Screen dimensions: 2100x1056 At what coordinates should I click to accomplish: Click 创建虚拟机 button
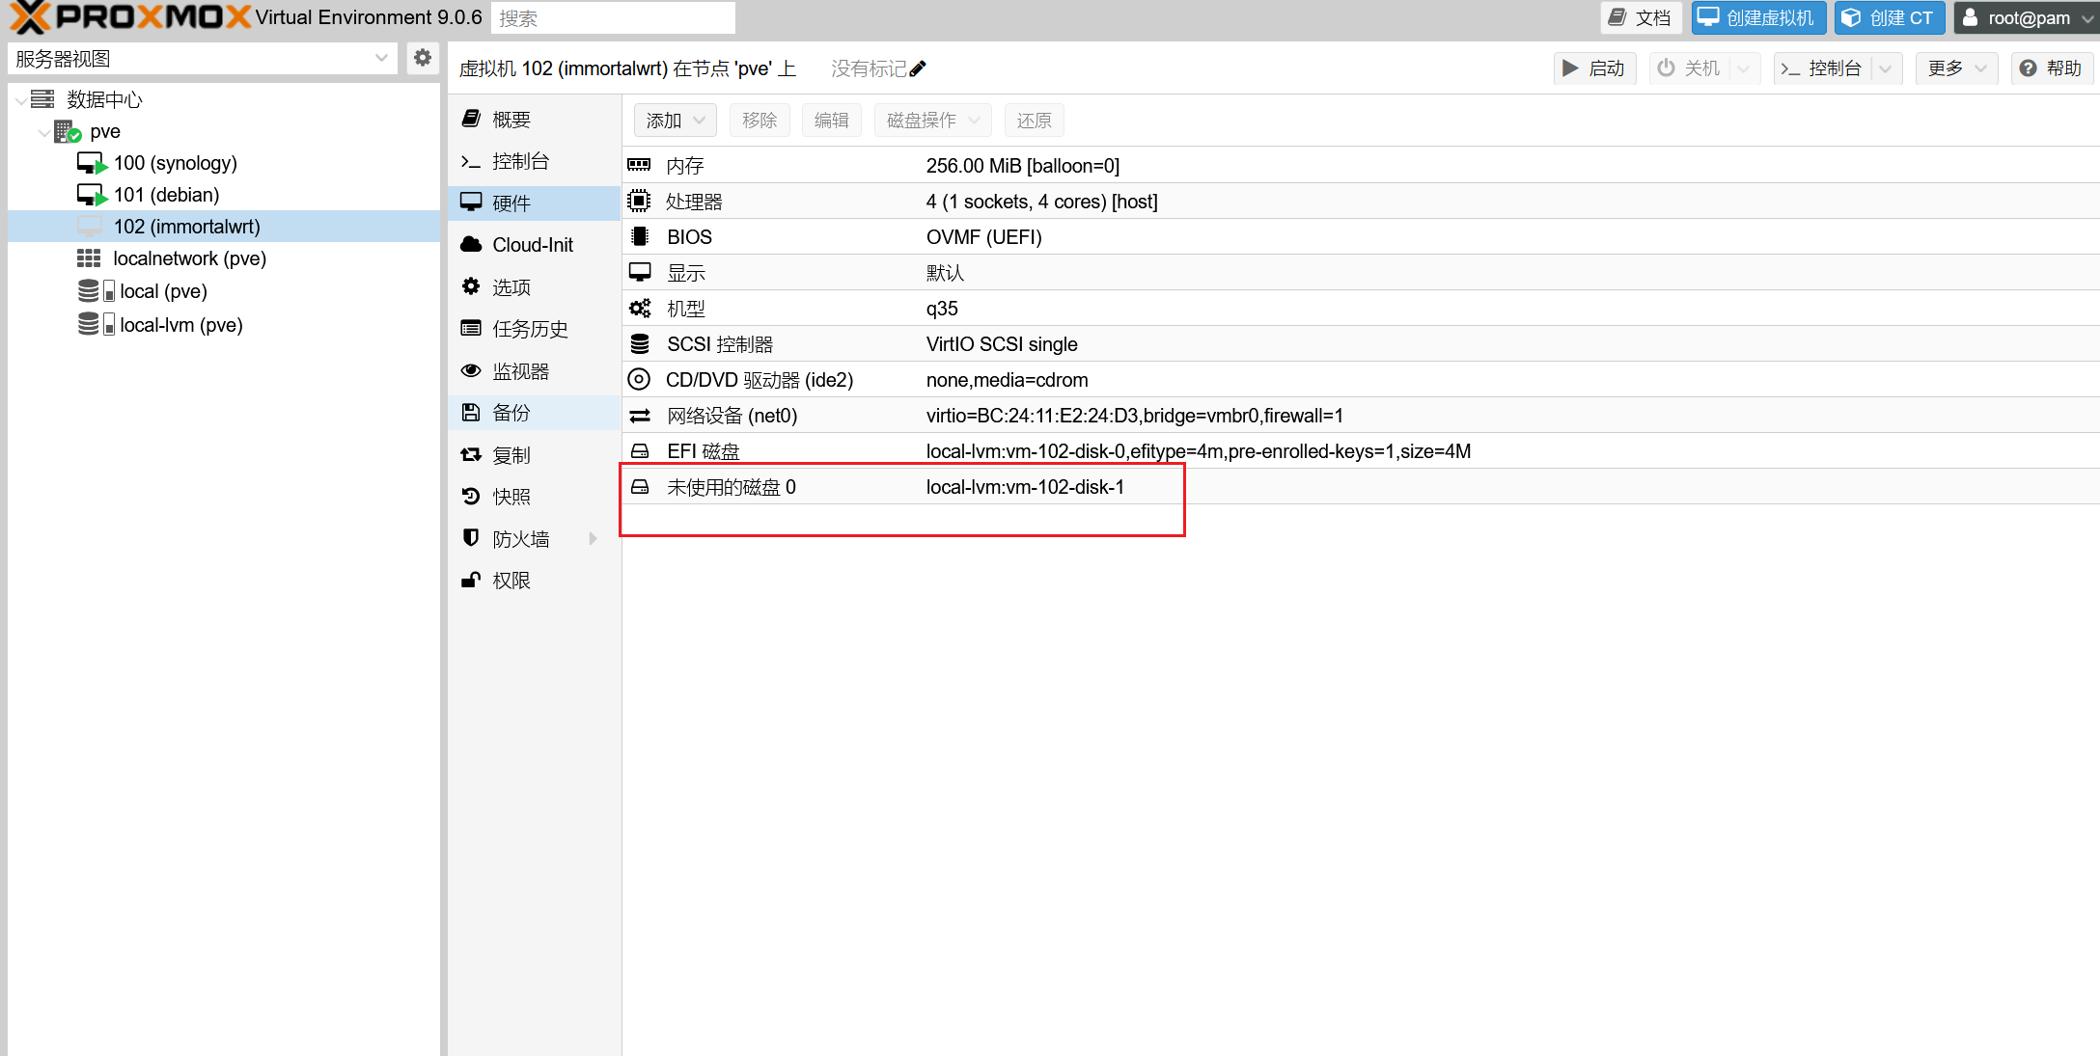(1758, 17)
